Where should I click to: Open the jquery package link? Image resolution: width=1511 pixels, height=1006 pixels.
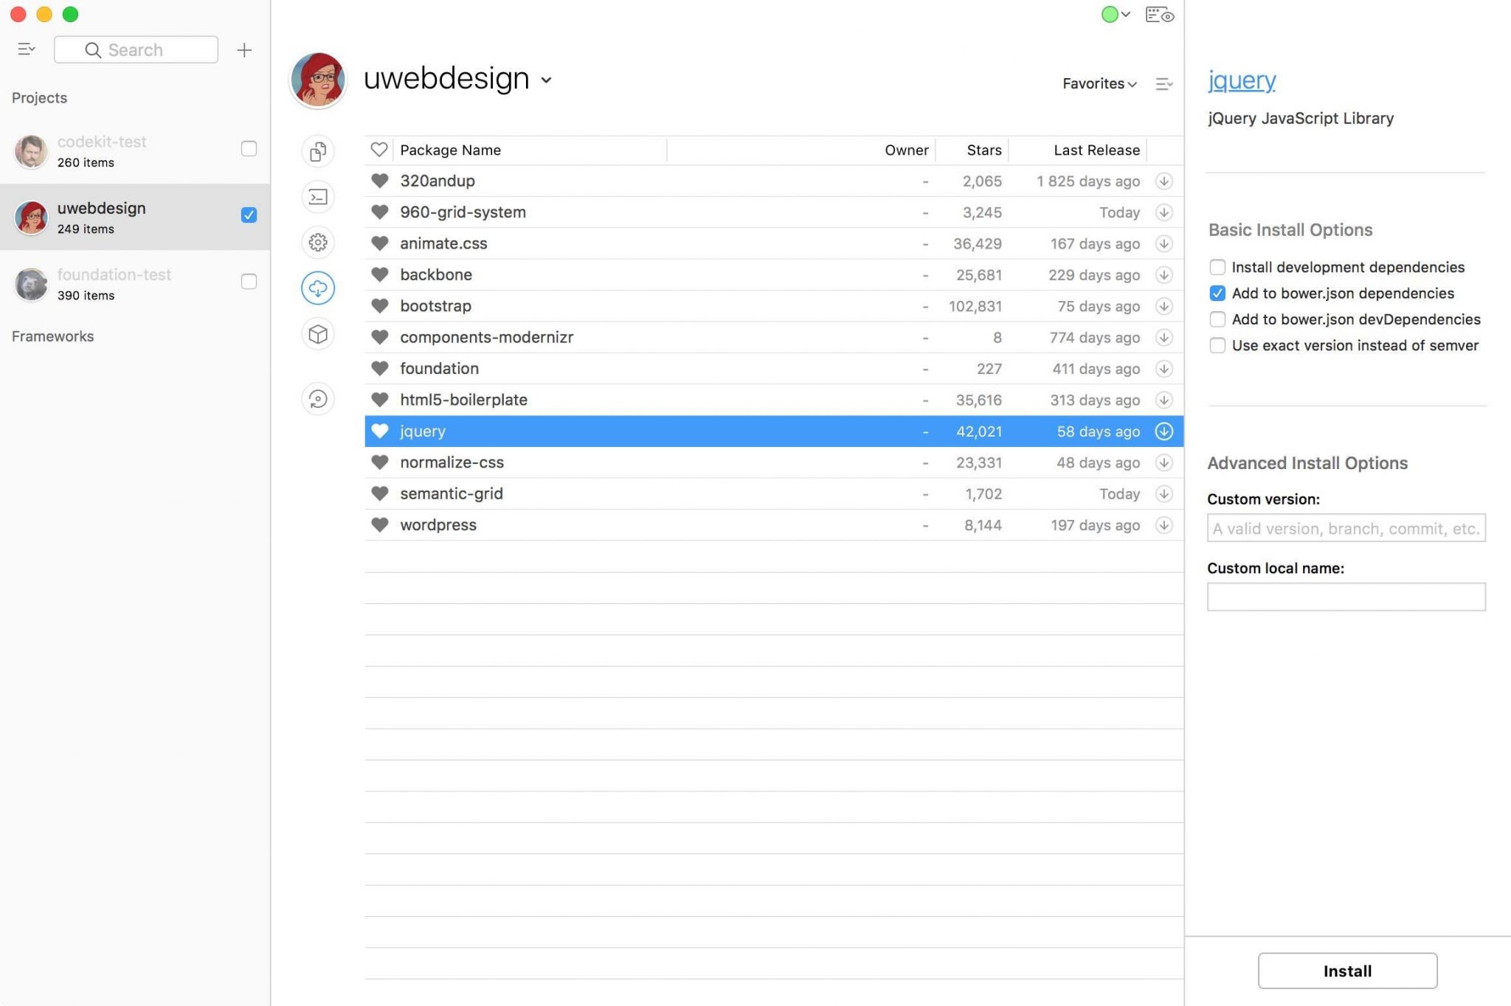point(1242,80)
